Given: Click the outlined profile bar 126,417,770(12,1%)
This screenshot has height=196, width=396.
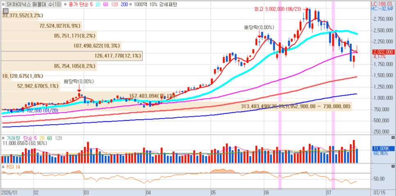Looking at the screenshot, I should (x=72, y=56).
